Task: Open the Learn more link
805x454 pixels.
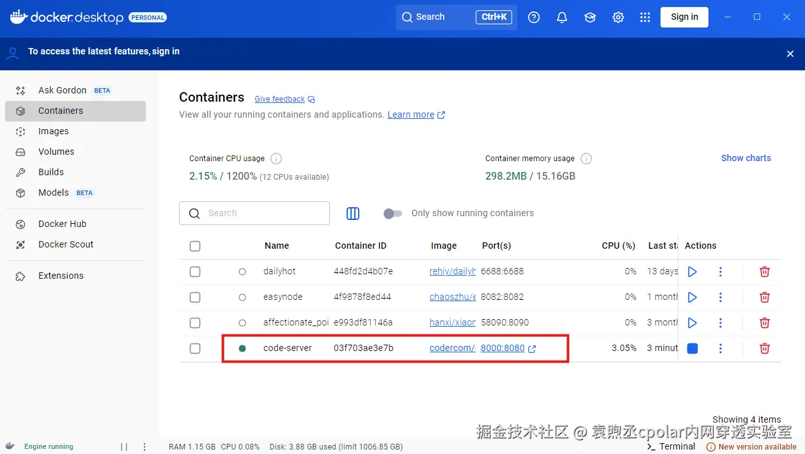Action: 416,115
